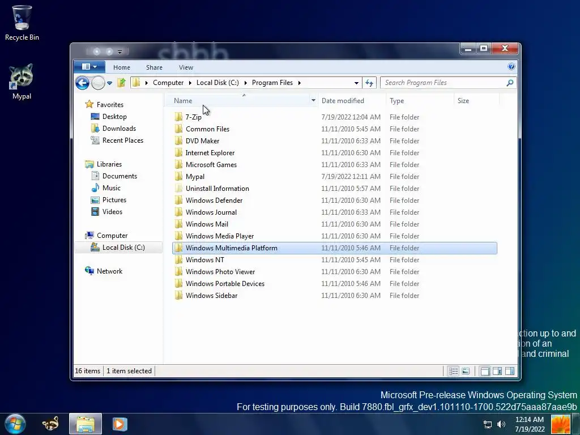Select the Windows Photo Viewer folder

(220, 271)
